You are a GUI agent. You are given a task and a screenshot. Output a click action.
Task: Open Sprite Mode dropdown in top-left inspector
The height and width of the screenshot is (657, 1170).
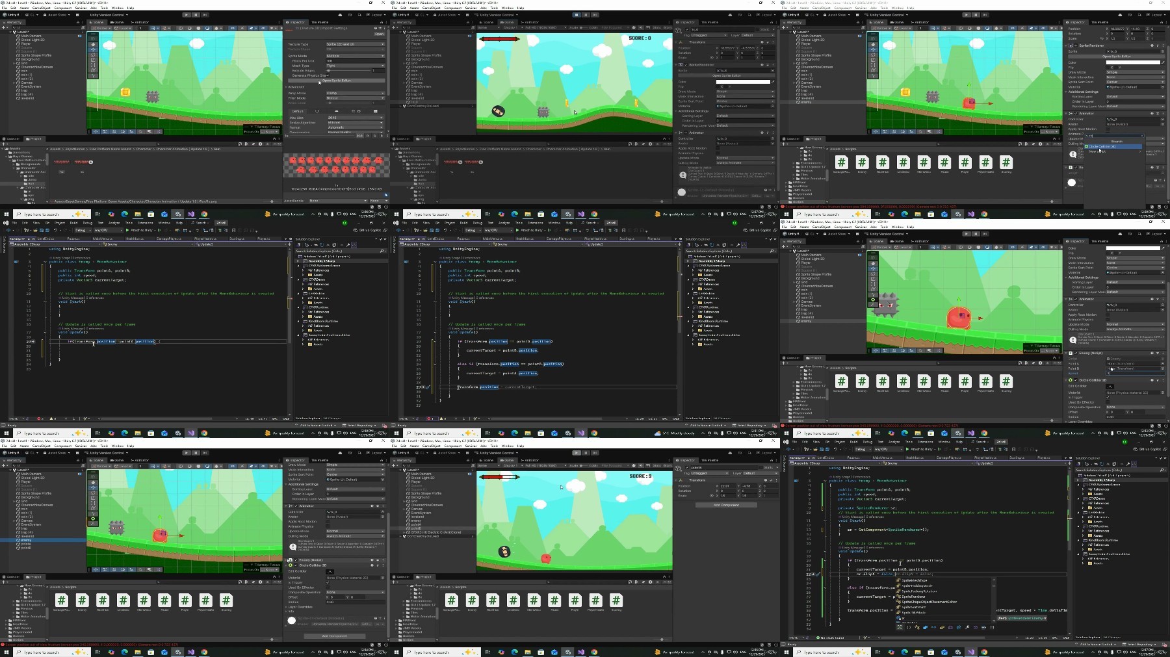(x=355, y=56)
